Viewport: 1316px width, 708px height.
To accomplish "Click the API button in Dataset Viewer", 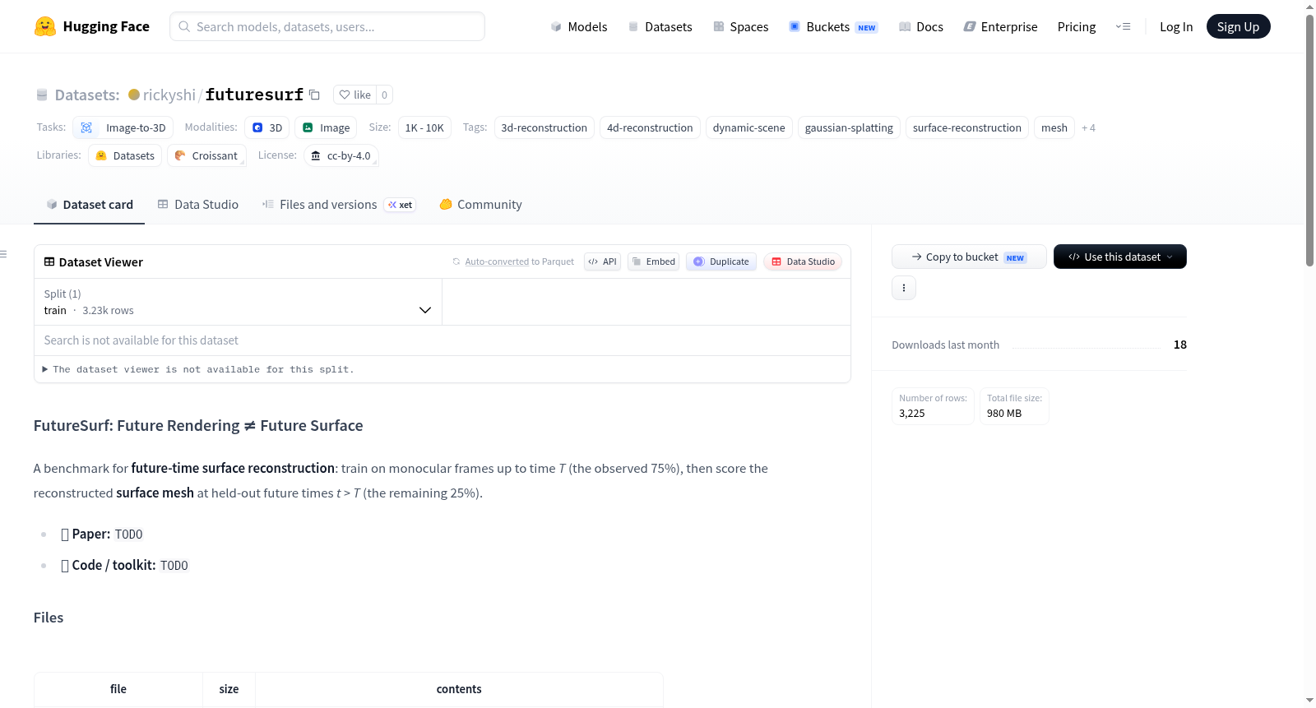I will click(x=602, y=261).
